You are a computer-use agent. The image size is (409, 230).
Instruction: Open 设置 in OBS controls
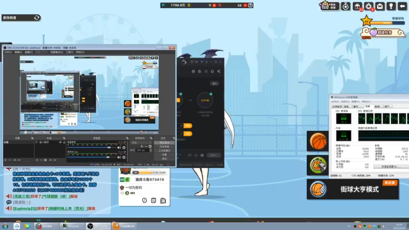point(164,154)
